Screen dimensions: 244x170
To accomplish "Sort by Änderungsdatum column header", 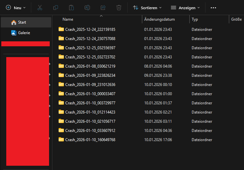I will 159,19.
